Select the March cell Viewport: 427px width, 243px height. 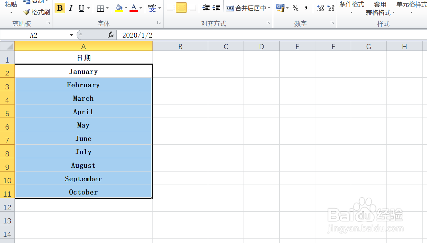[x=83, y=98]
